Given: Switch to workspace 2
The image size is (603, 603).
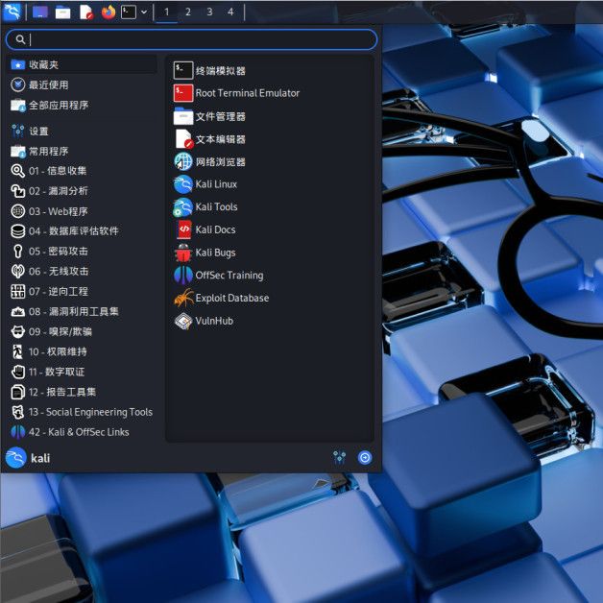Looking at the screenshot, I should [x=188, y=12].
